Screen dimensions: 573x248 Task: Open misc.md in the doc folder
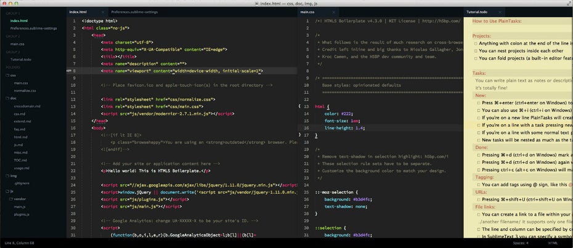pyautogui.click(x=20, y=152)
